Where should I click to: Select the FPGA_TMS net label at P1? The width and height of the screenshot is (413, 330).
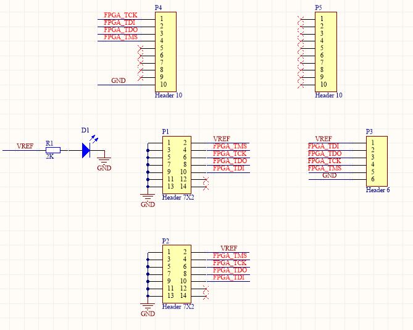point(230,146)
